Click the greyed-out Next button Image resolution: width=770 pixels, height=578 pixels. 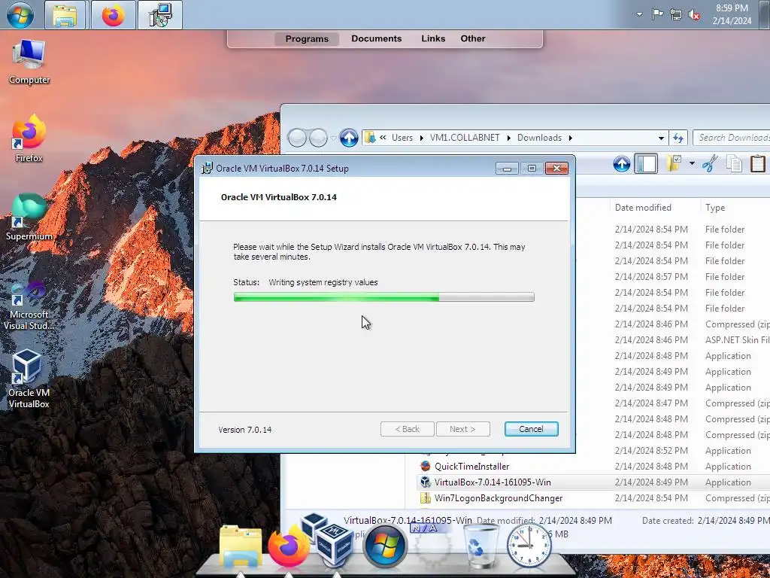(462, 429)
